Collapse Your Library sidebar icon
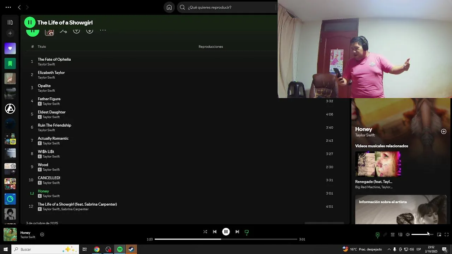This screenshot has width=452, height=254. pyautogui.click(x=10, y=22)
